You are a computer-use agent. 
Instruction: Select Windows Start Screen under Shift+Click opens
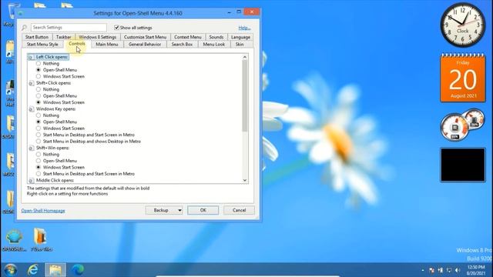point(39,102)
